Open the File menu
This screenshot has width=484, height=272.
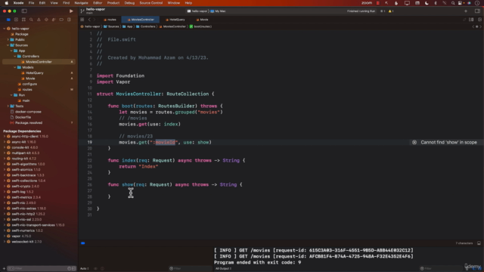tap(31, 3)
